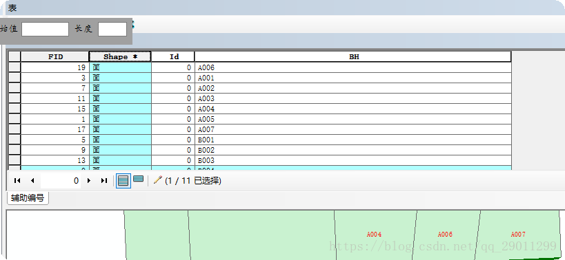Click FID cell with value 9

pos(55,150)
